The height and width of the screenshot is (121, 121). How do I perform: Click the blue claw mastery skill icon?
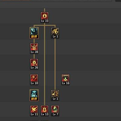pos(34,33)
